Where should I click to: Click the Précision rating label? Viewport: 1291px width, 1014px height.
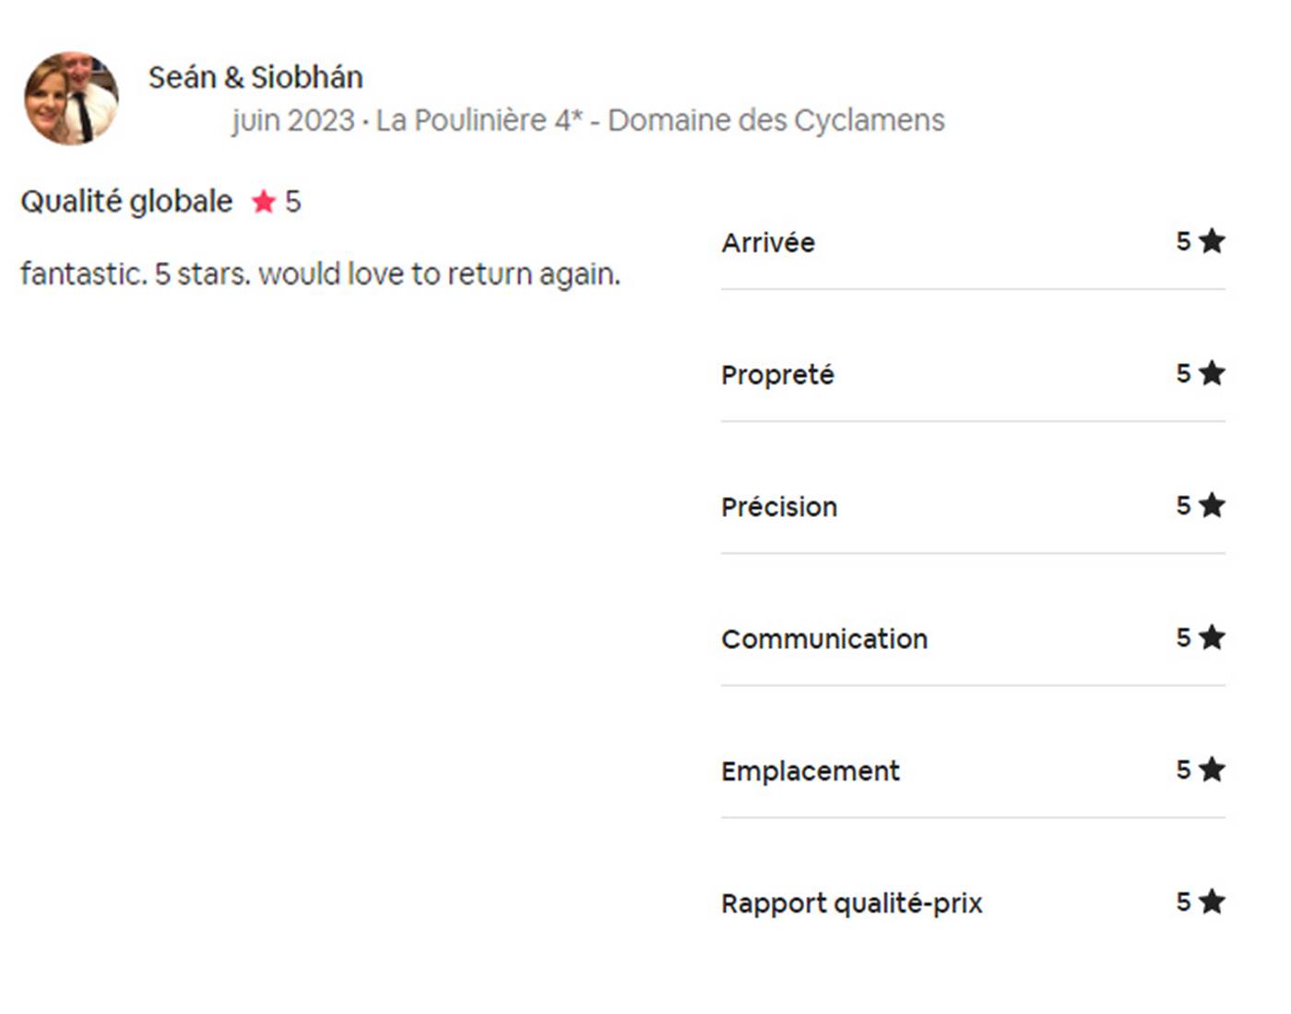(x=779, y=507)
